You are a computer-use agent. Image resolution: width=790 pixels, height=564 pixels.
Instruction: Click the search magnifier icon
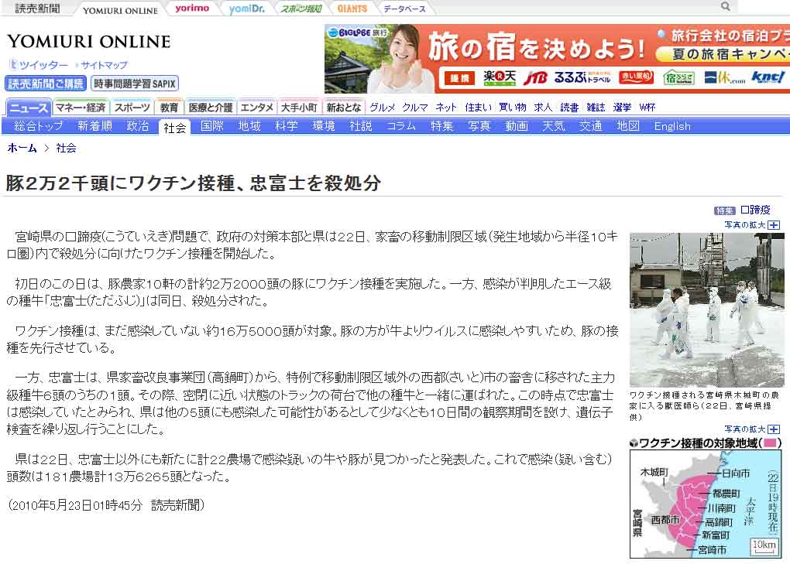[x=726, y=7]
